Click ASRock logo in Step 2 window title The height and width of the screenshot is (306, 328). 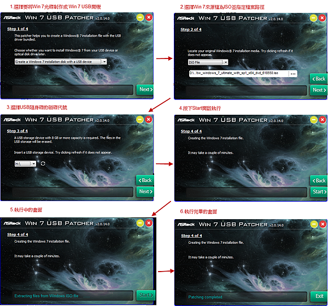[x=186, y=19]
